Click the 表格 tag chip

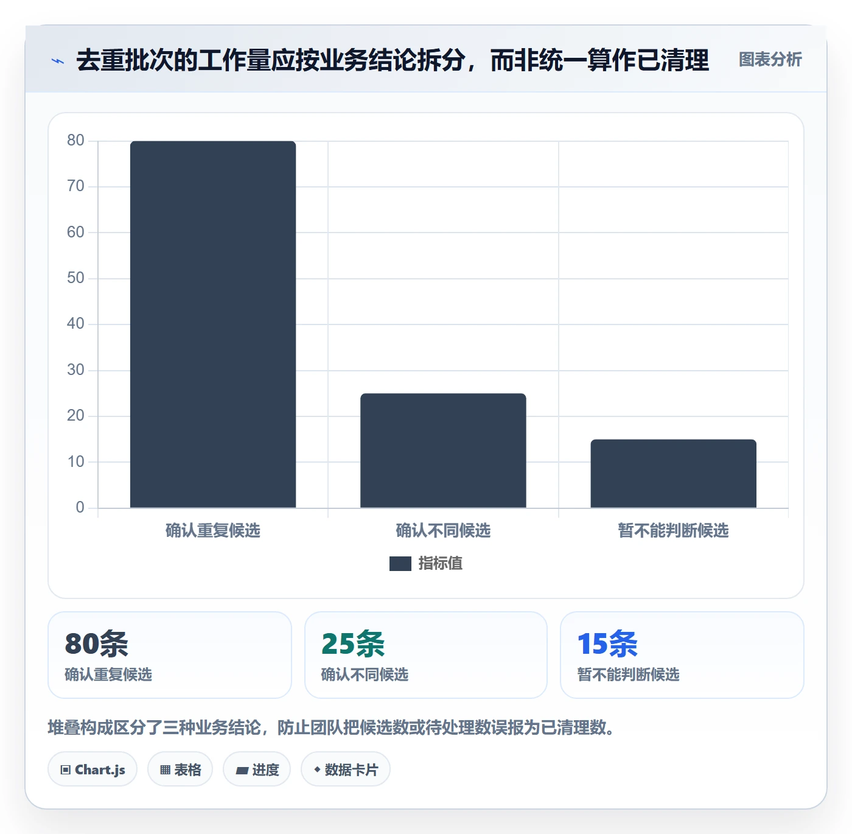(x=180, y=769)
